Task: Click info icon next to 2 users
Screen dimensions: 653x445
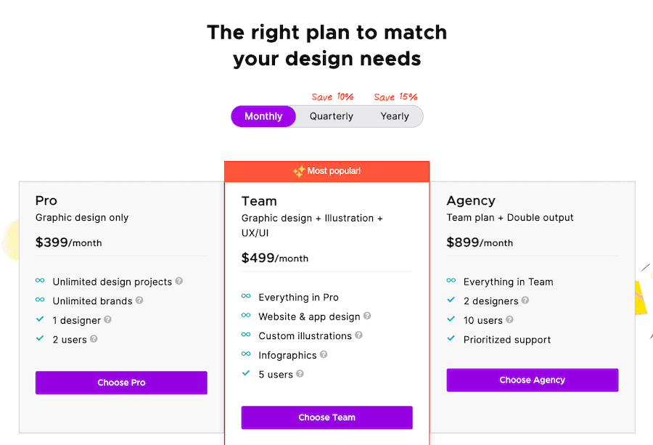Action: click(x=94, y=339)
